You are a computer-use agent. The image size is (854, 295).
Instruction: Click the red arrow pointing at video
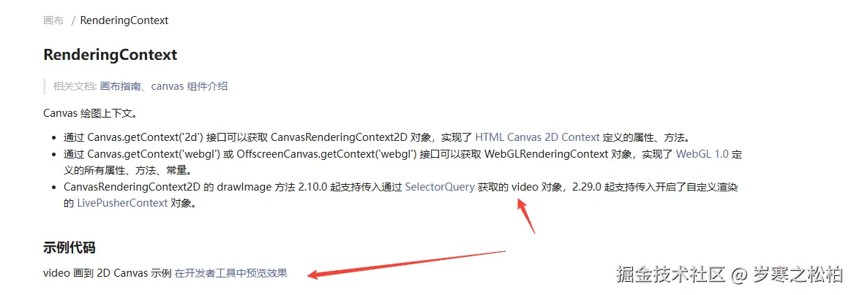pyautogui.click(x=525, y=215)
